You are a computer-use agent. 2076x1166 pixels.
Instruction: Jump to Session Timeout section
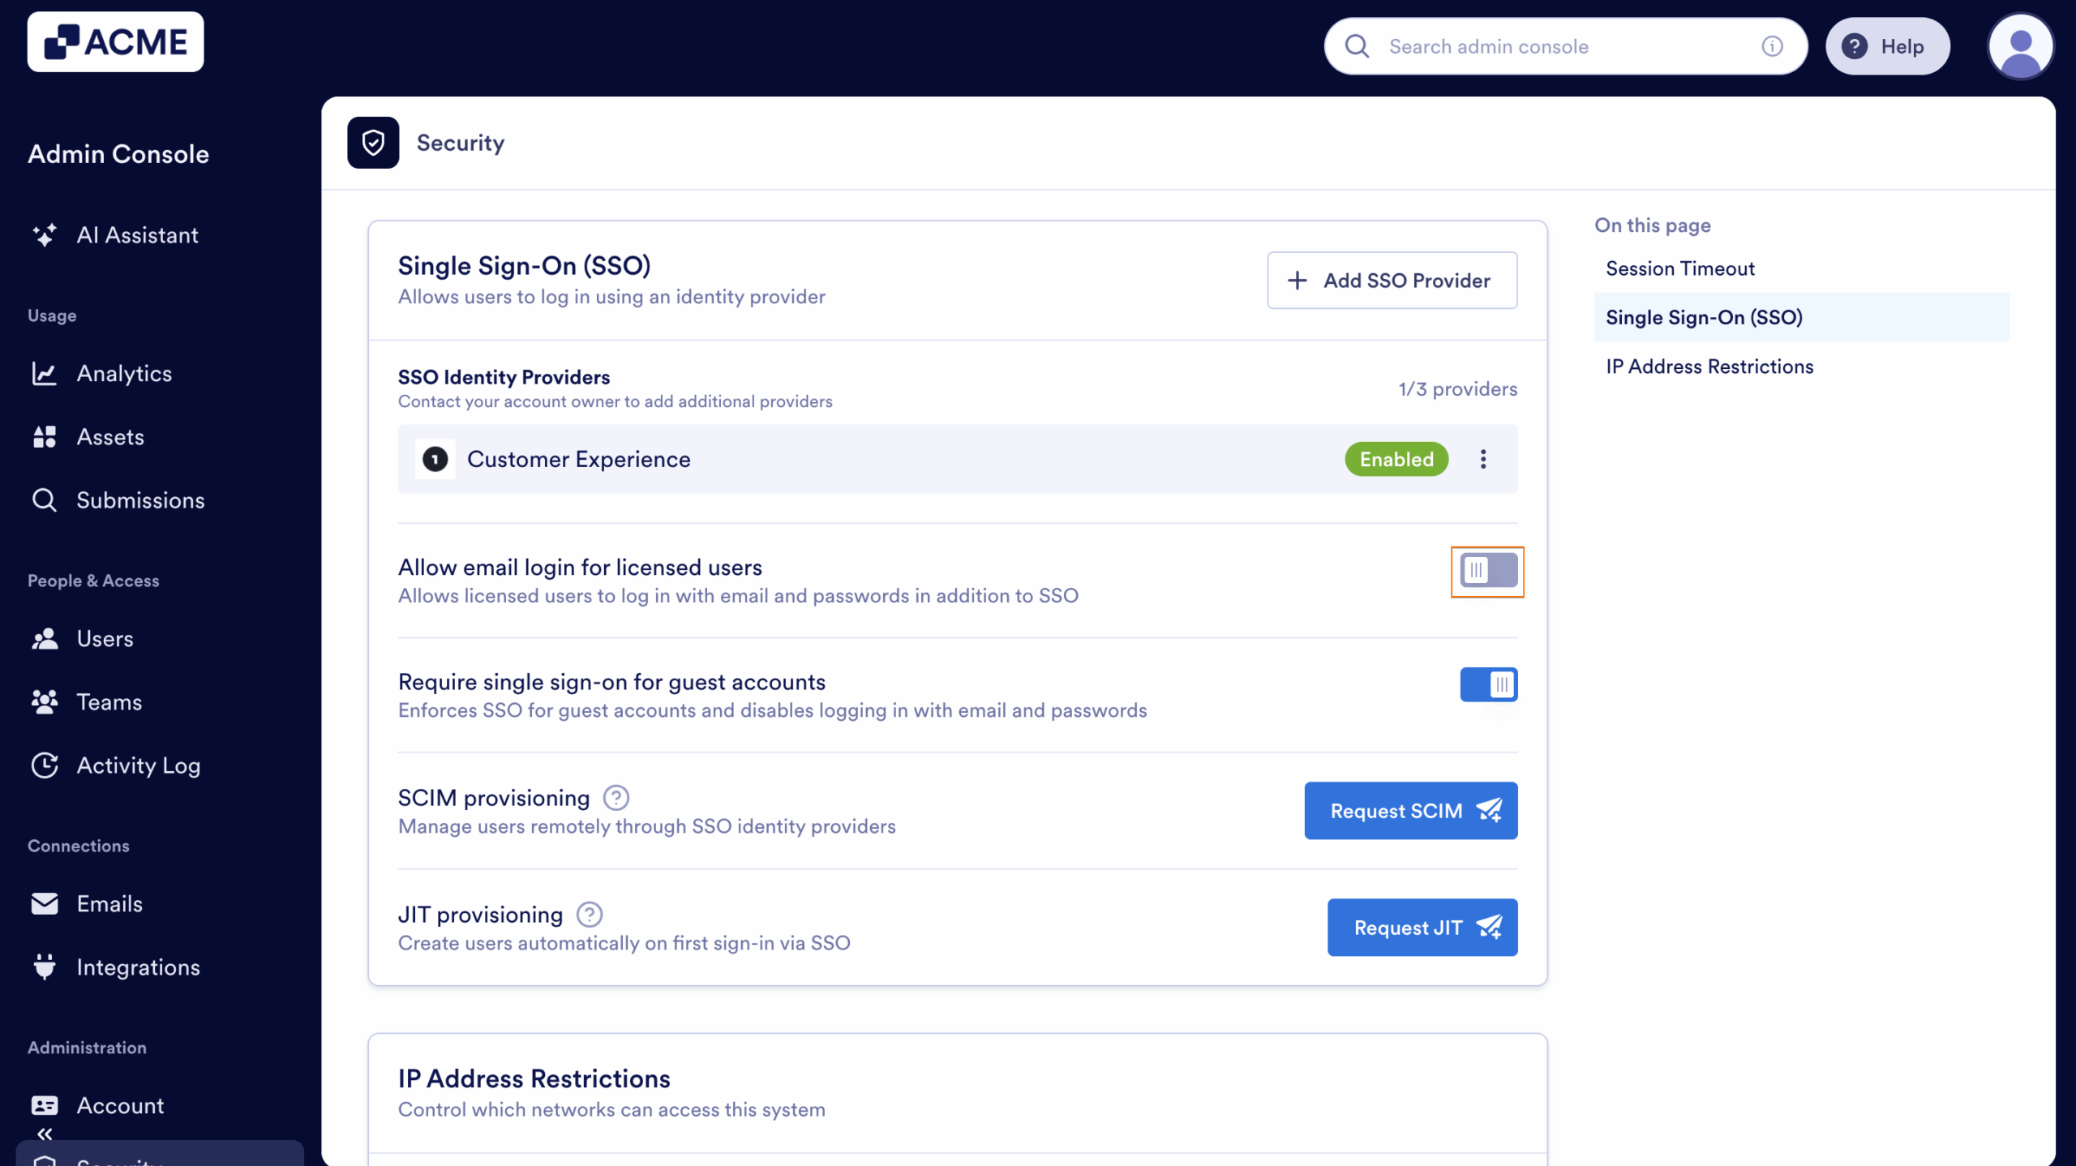1680,268
